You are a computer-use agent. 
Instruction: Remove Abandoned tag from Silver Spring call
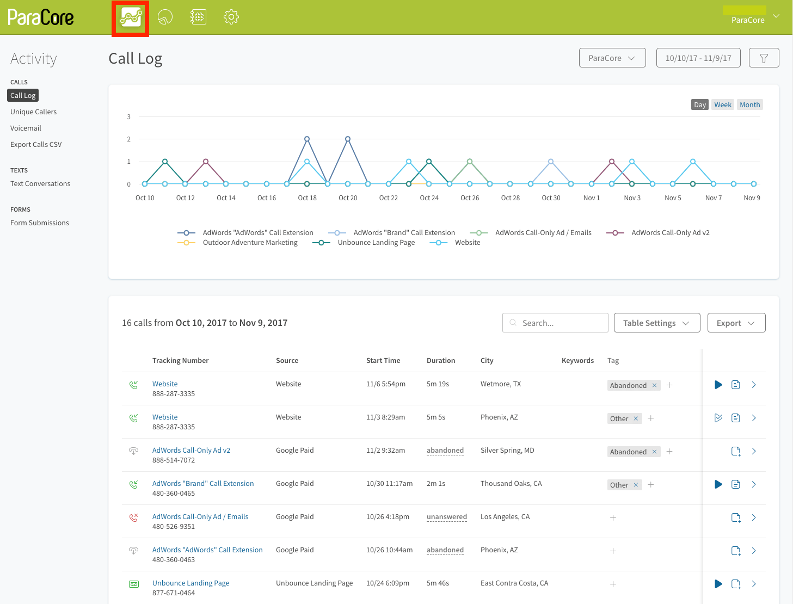(x=654, y=452)
